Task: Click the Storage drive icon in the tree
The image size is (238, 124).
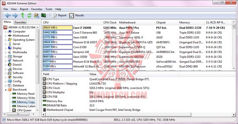Action: coord(10,56)
